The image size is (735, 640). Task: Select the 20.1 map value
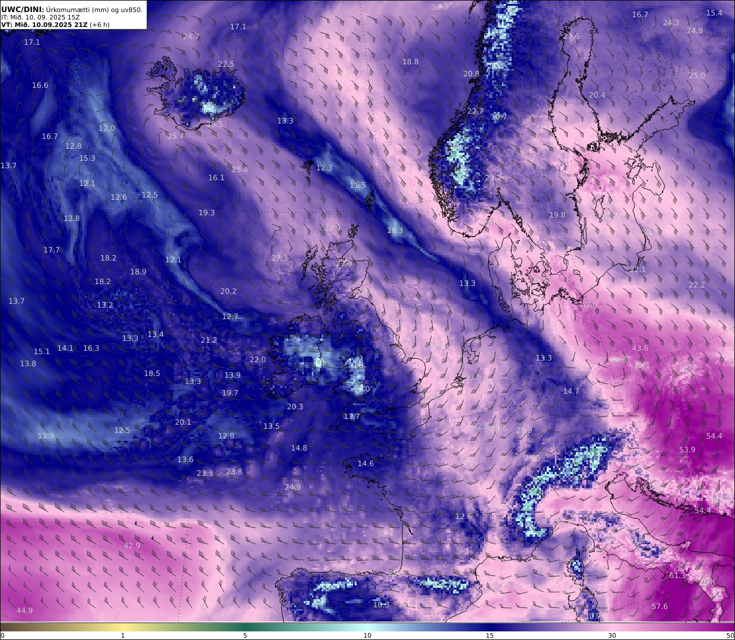tap(183, 422)
